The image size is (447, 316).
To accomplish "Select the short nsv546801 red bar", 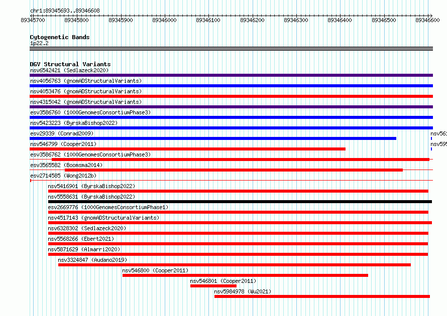I will [213, 286].
